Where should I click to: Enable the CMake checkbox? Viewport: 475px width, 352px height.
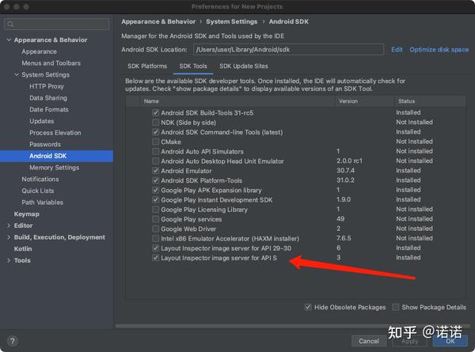coord(155,142)
